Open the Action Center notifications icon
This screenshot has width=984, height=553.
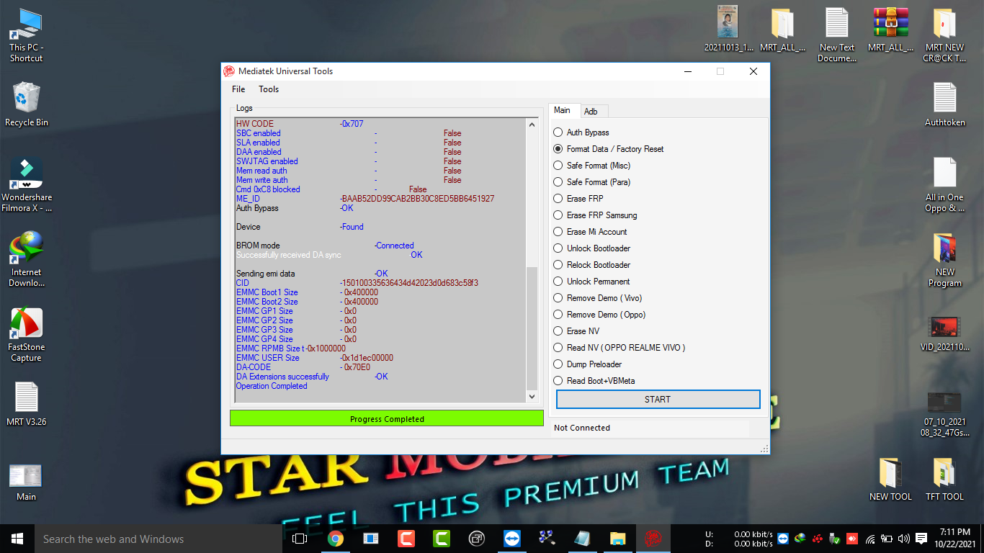pos(921,539)
